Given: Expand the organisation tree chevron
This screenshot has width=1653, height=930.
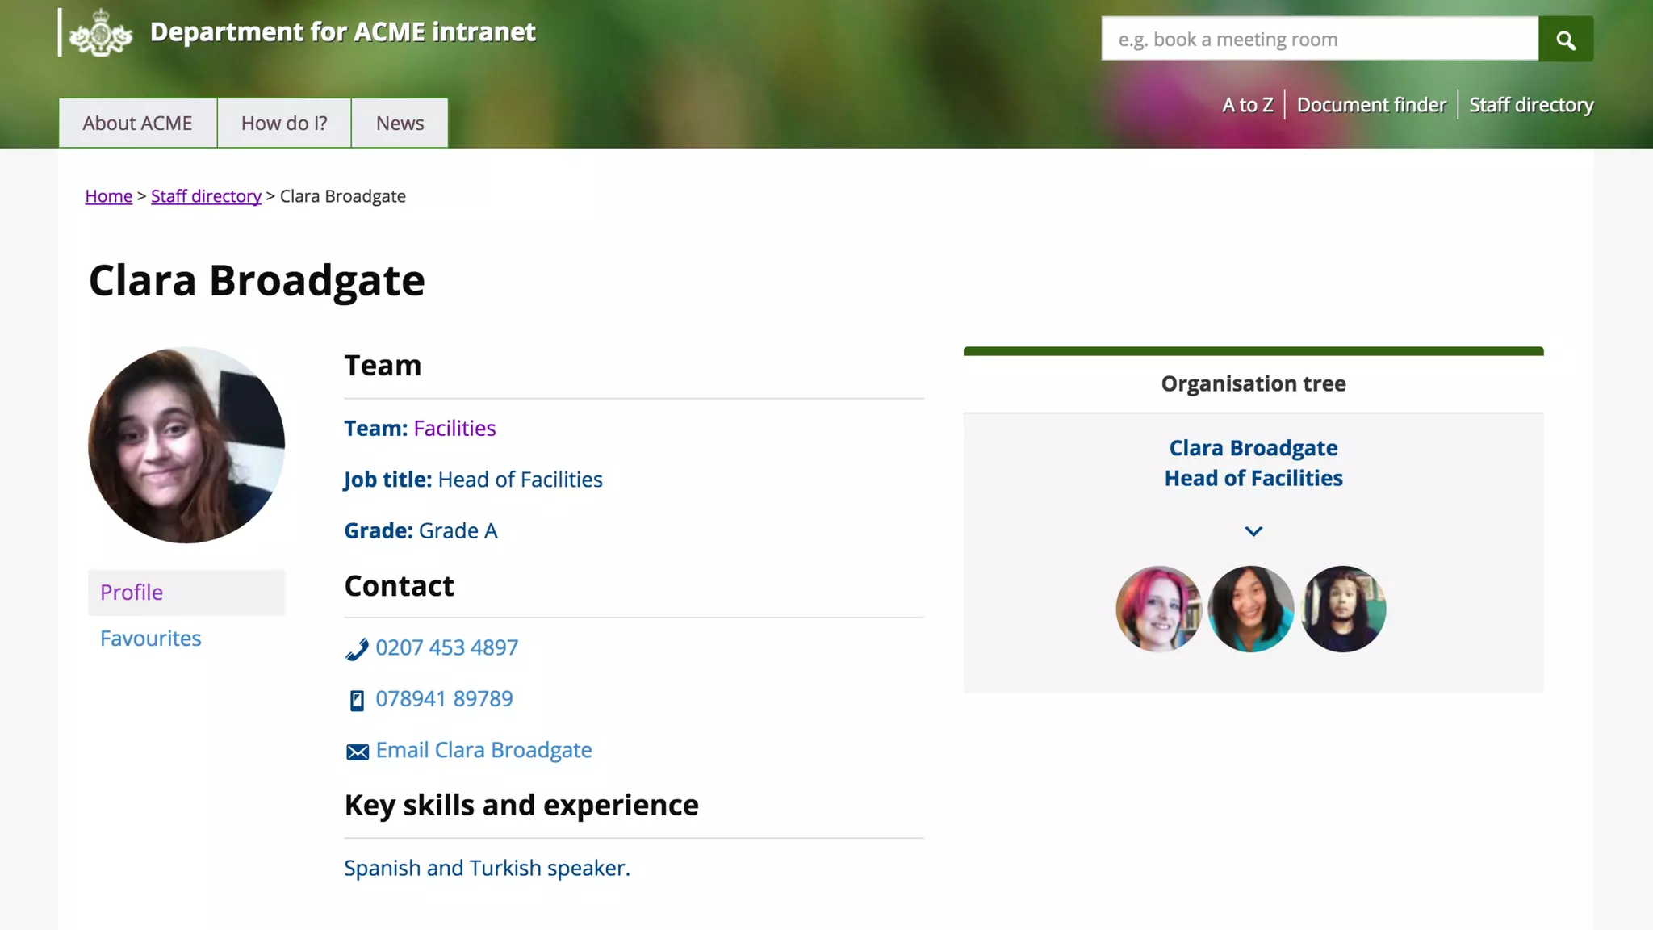Looking at the screenshot, I should pos(1253,531).
